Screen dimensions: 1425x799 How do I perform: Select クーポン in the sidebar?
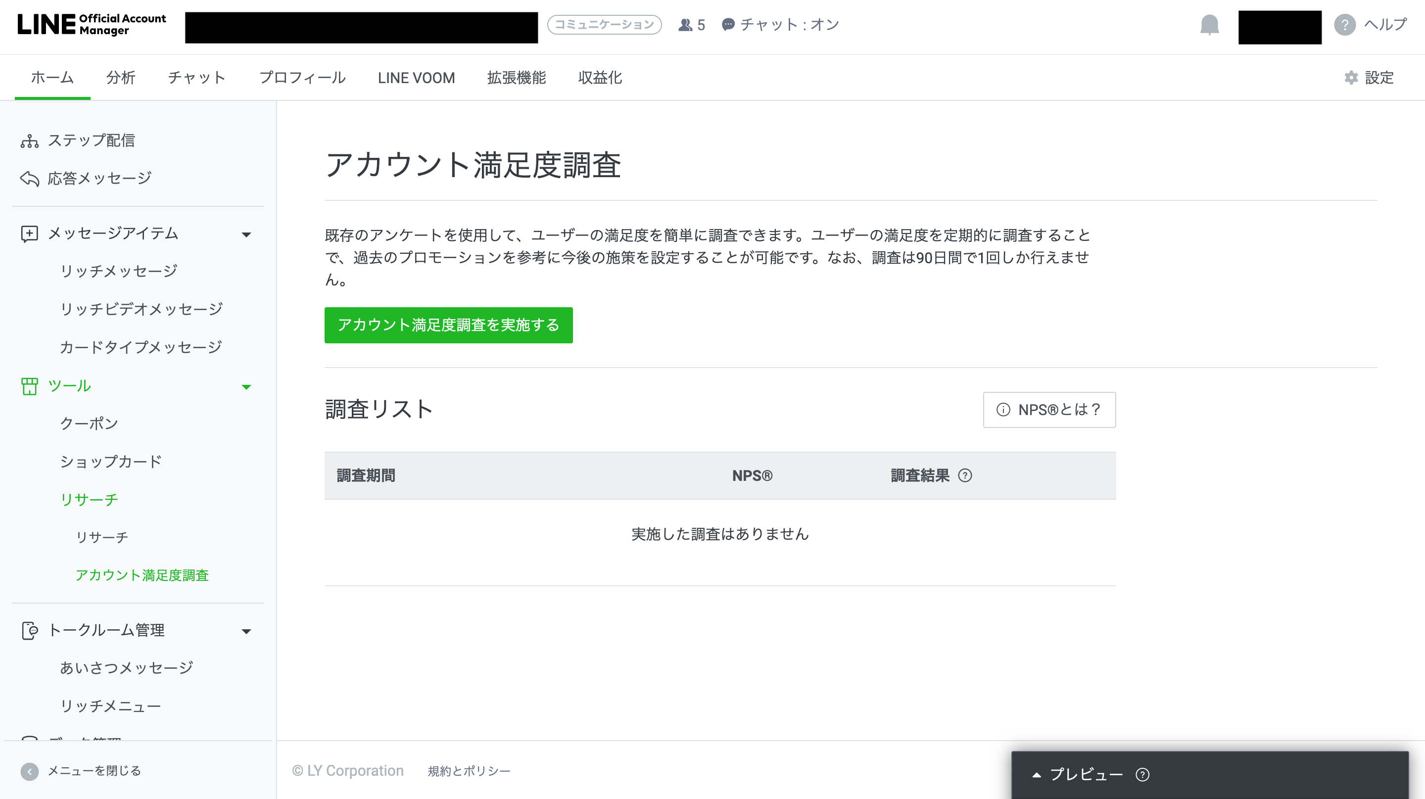(x=89, y=423)
